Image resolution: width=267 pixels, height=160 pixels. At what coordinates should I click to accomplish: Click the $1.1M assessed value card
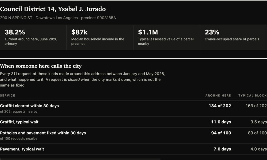coord(167,37)
